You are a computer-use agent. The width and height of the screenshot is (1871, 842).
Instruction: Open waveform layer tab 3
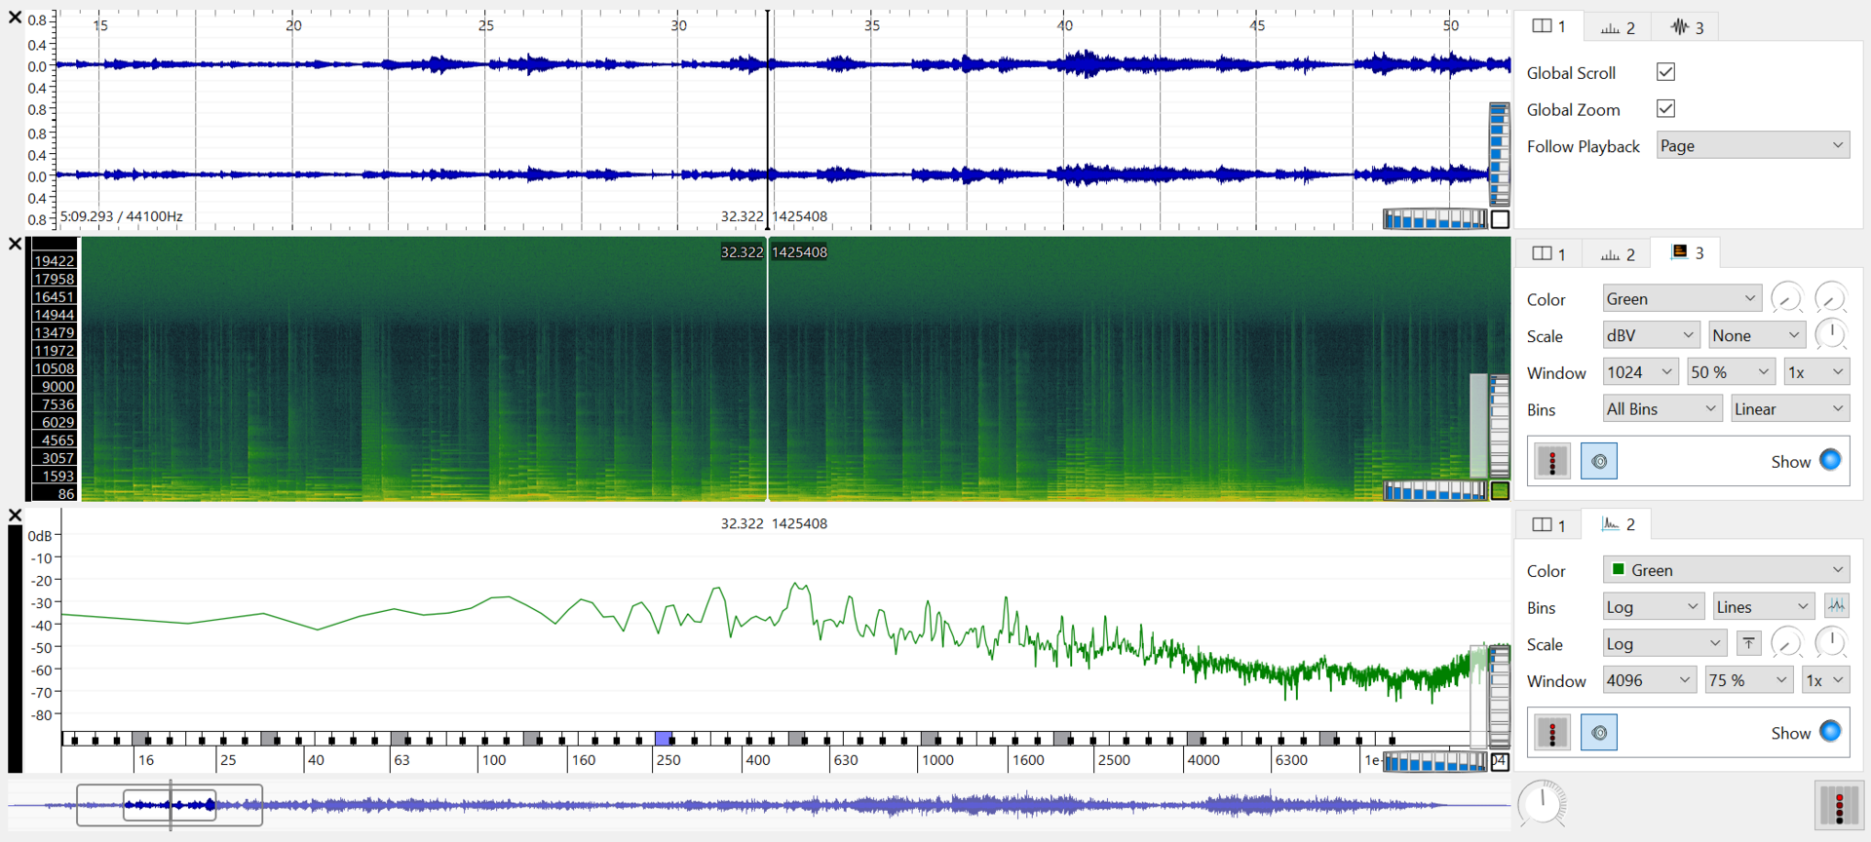pyautogui.click(x=1687, y=27)
